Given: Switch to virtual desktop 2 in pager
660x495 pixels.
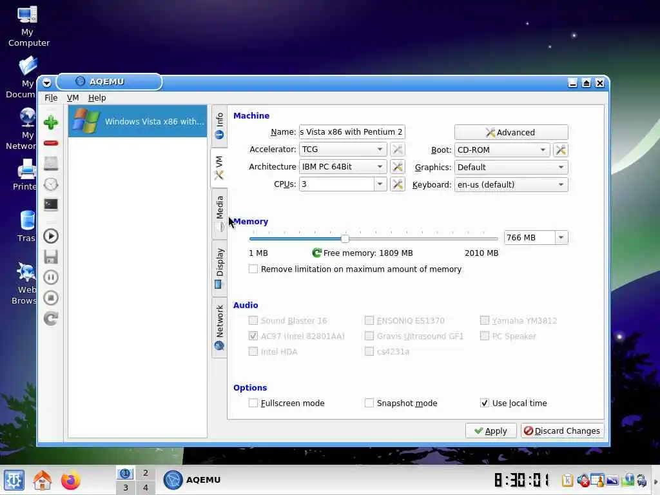Looking at the screenshot, I should tap(146, 472).
